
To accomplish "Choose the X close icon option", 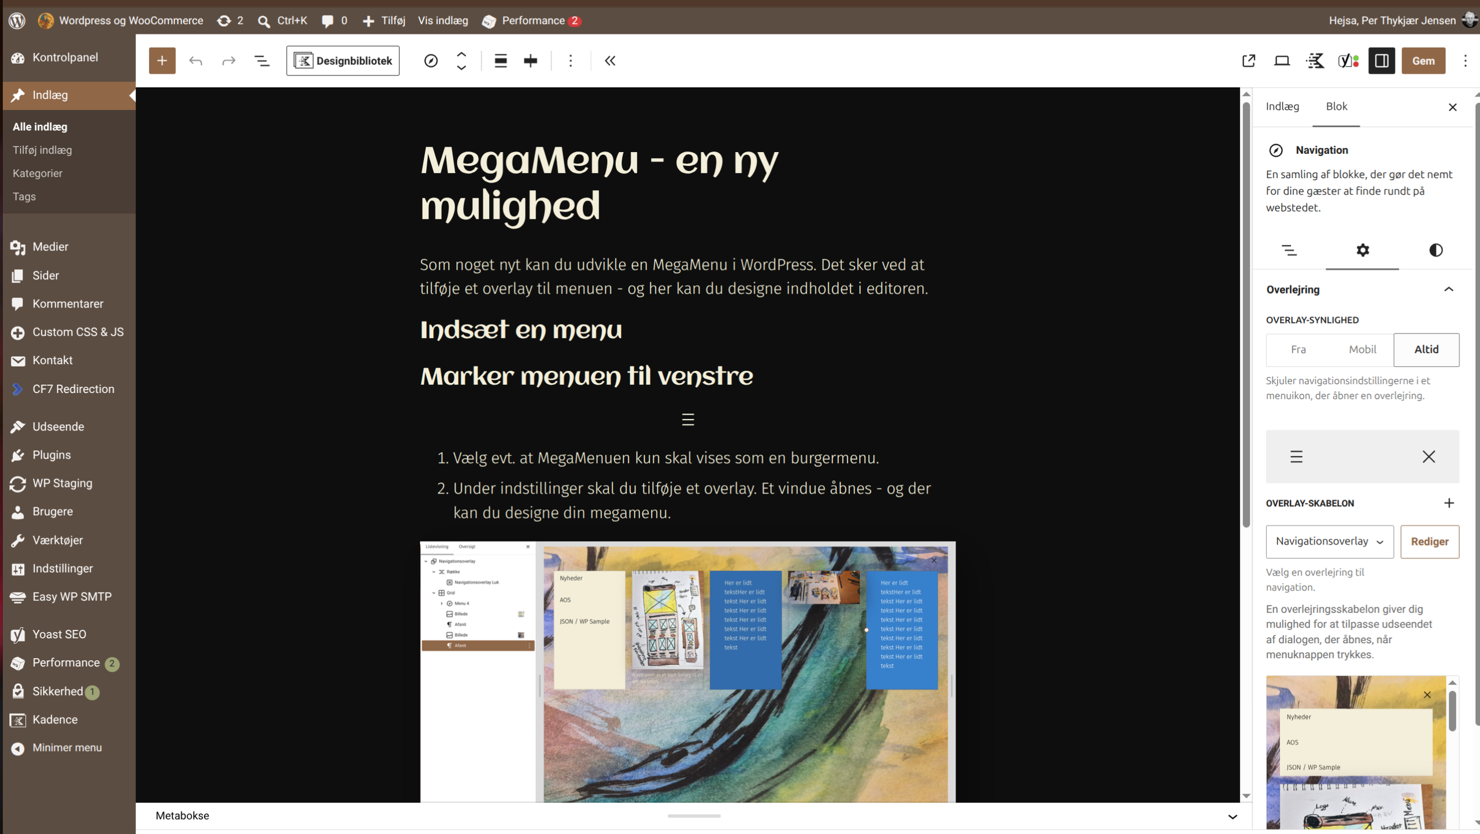I will coord(1429,457).
